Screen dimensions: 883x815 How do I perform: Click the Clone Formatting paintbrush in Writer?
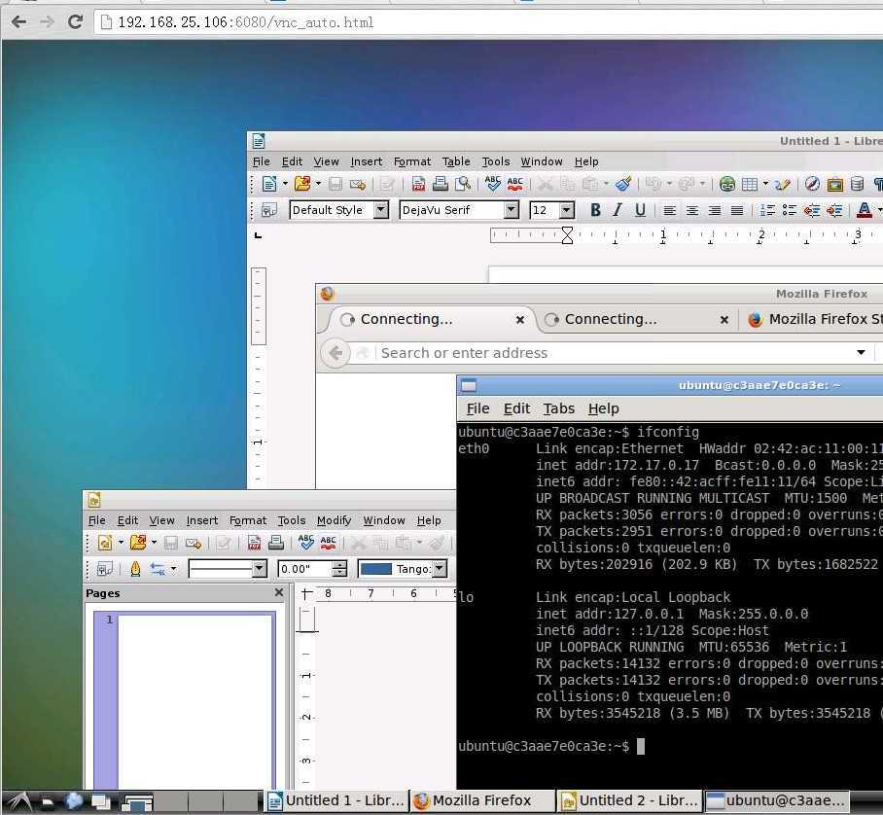coord(622,184)
